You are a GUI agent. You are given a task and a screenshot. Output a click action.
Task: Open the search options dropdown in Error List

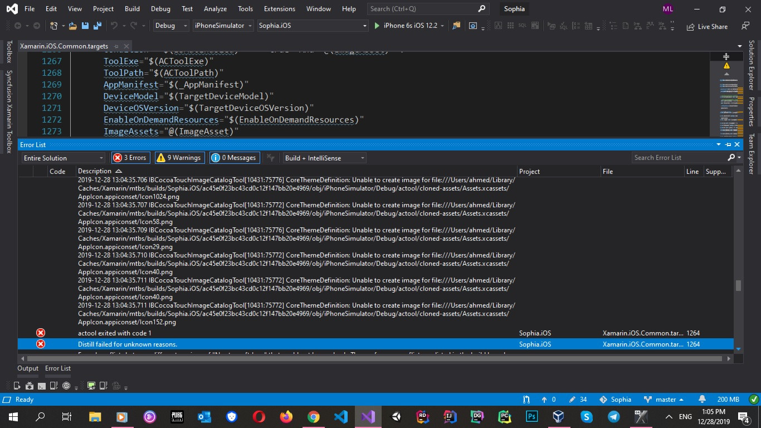tap(739, 158)
